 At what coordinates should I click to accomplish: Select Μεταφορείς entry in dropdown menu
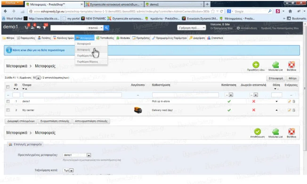tap(84, 50)
